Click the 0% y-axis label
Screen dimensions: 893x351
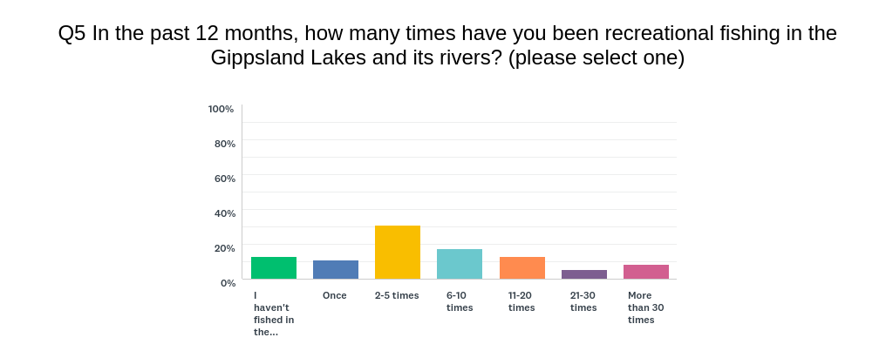[x=228, y=282]
